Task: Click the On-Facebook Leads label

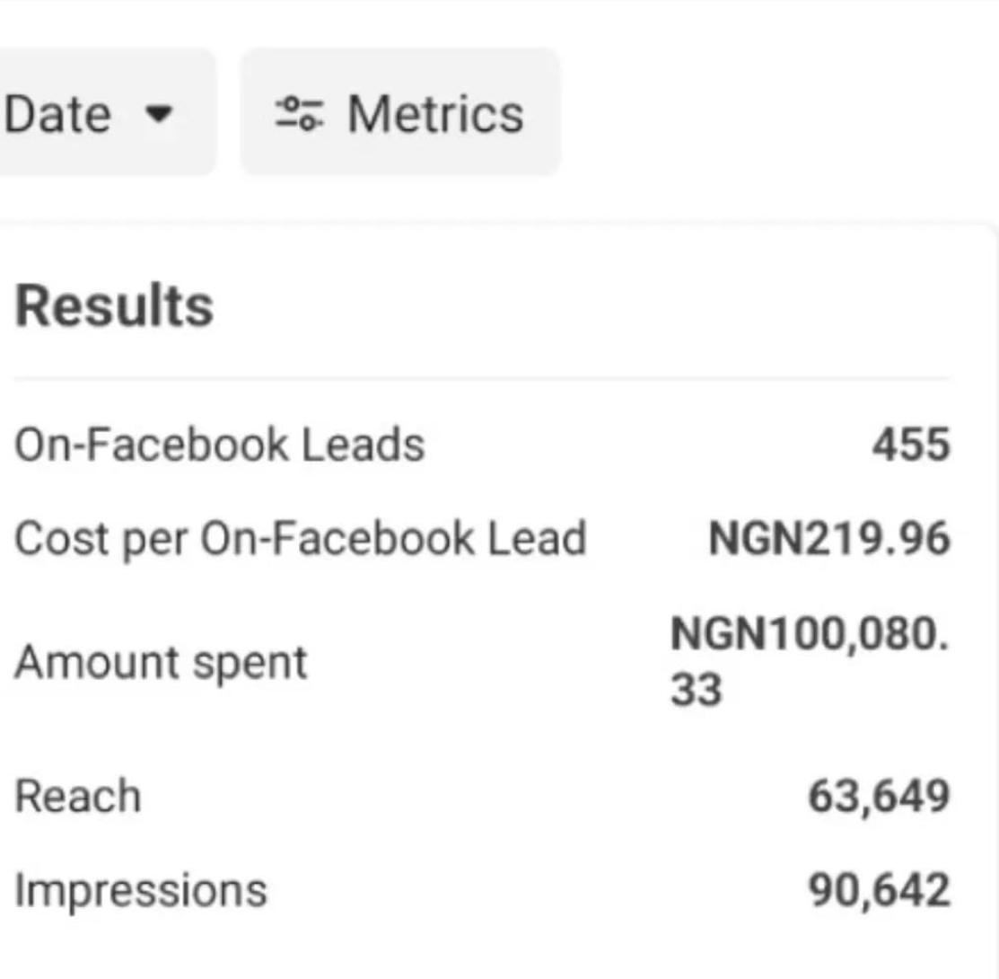Action: tap(219, 445)
